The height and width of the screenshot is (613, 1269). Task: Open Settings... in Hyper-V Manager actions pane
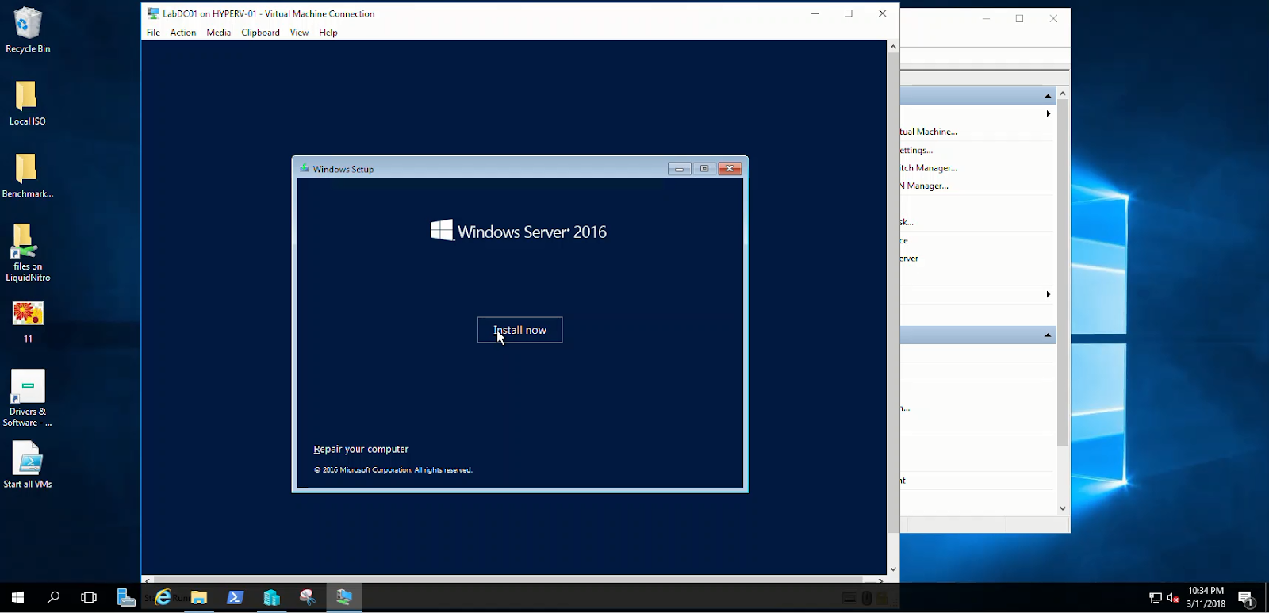point(917,150)
